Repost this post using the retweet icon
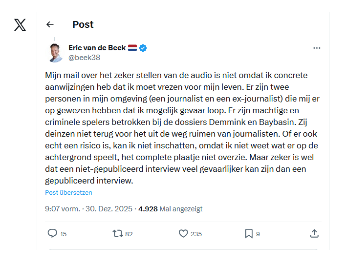This screenshot has height=266, width=347. coord(117,234)
